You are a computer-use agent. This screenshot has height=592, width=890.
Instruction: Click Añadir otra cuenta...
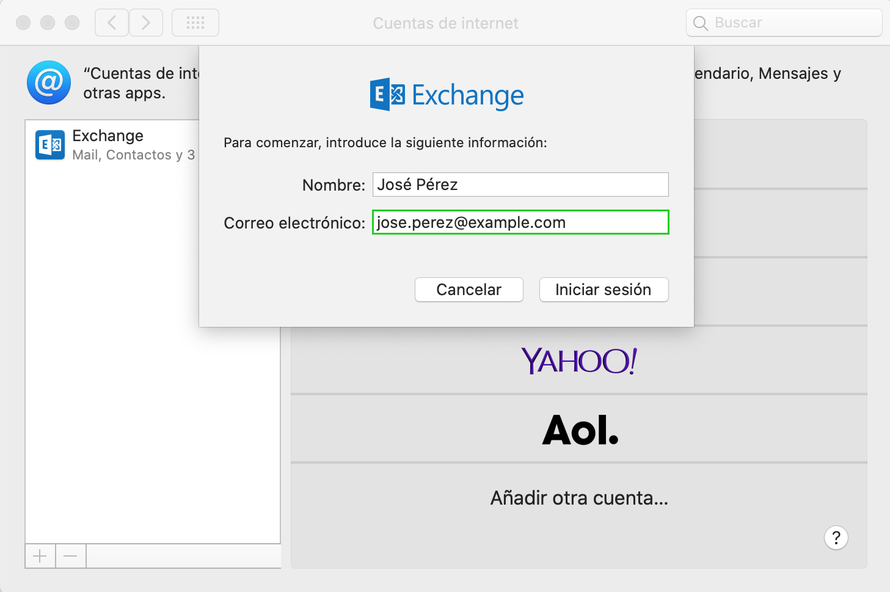pos(579,498)
